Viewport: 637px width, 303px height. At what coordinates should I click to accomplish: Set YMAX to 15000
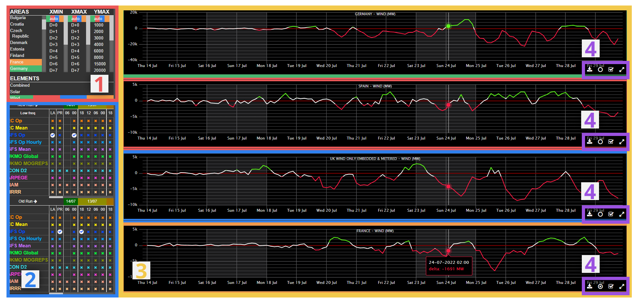(100, 64)
